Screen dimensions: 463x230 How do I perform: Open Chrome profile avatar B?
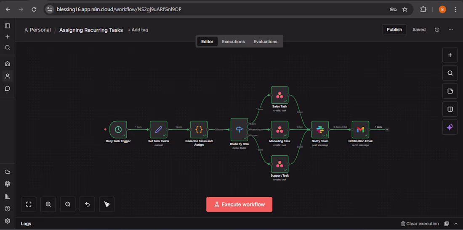442,9
